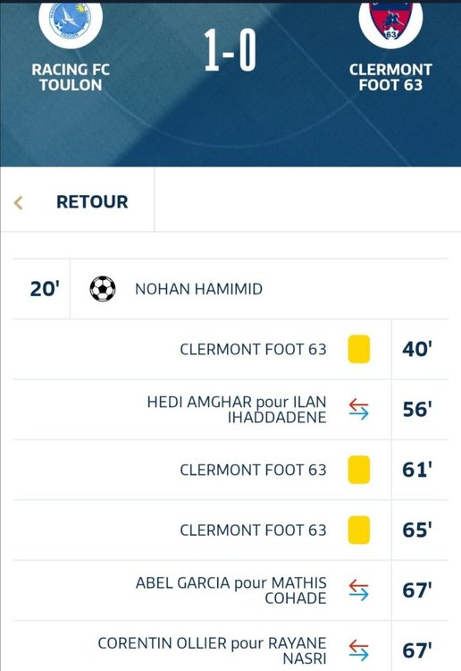Click the soccer ball goal icon

[103, 289]
